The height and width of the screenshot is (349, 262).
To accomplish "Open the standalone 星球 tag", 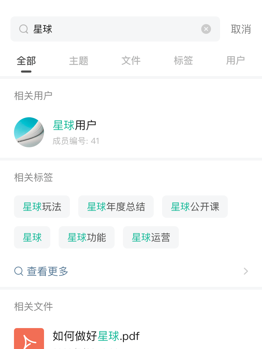I will click(32, 237).
